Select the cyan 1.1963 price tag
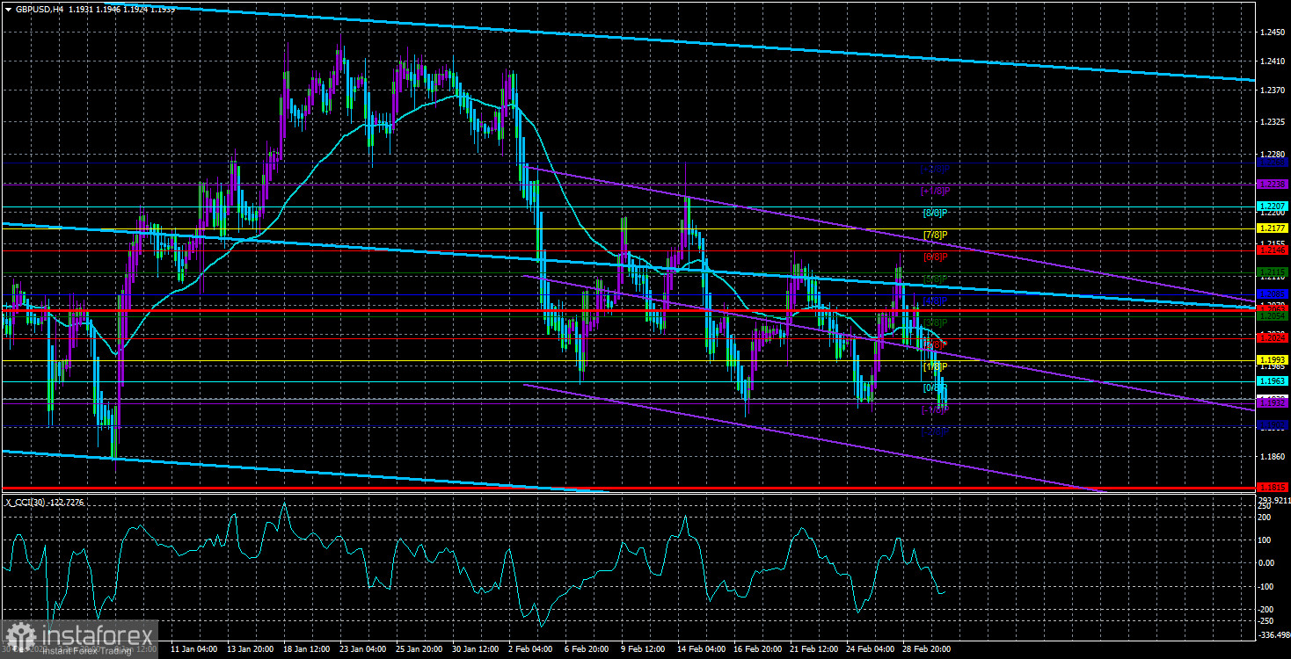The width and height of the screenshot is (1291, 659). (1273, 381)
